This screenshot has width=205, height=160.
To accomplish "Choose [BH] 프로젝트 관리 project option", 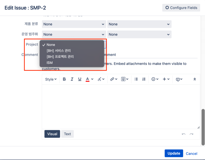I will pos(72,57).
